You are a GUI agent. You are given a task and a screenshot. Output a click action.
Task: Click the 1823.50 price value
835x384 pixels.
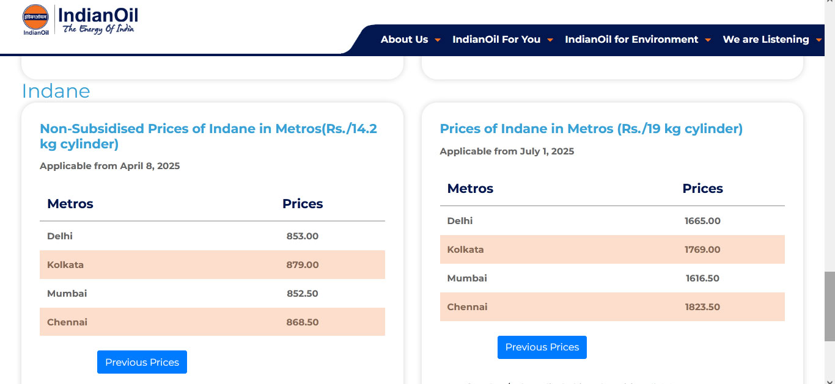click(x=702, y=307)
